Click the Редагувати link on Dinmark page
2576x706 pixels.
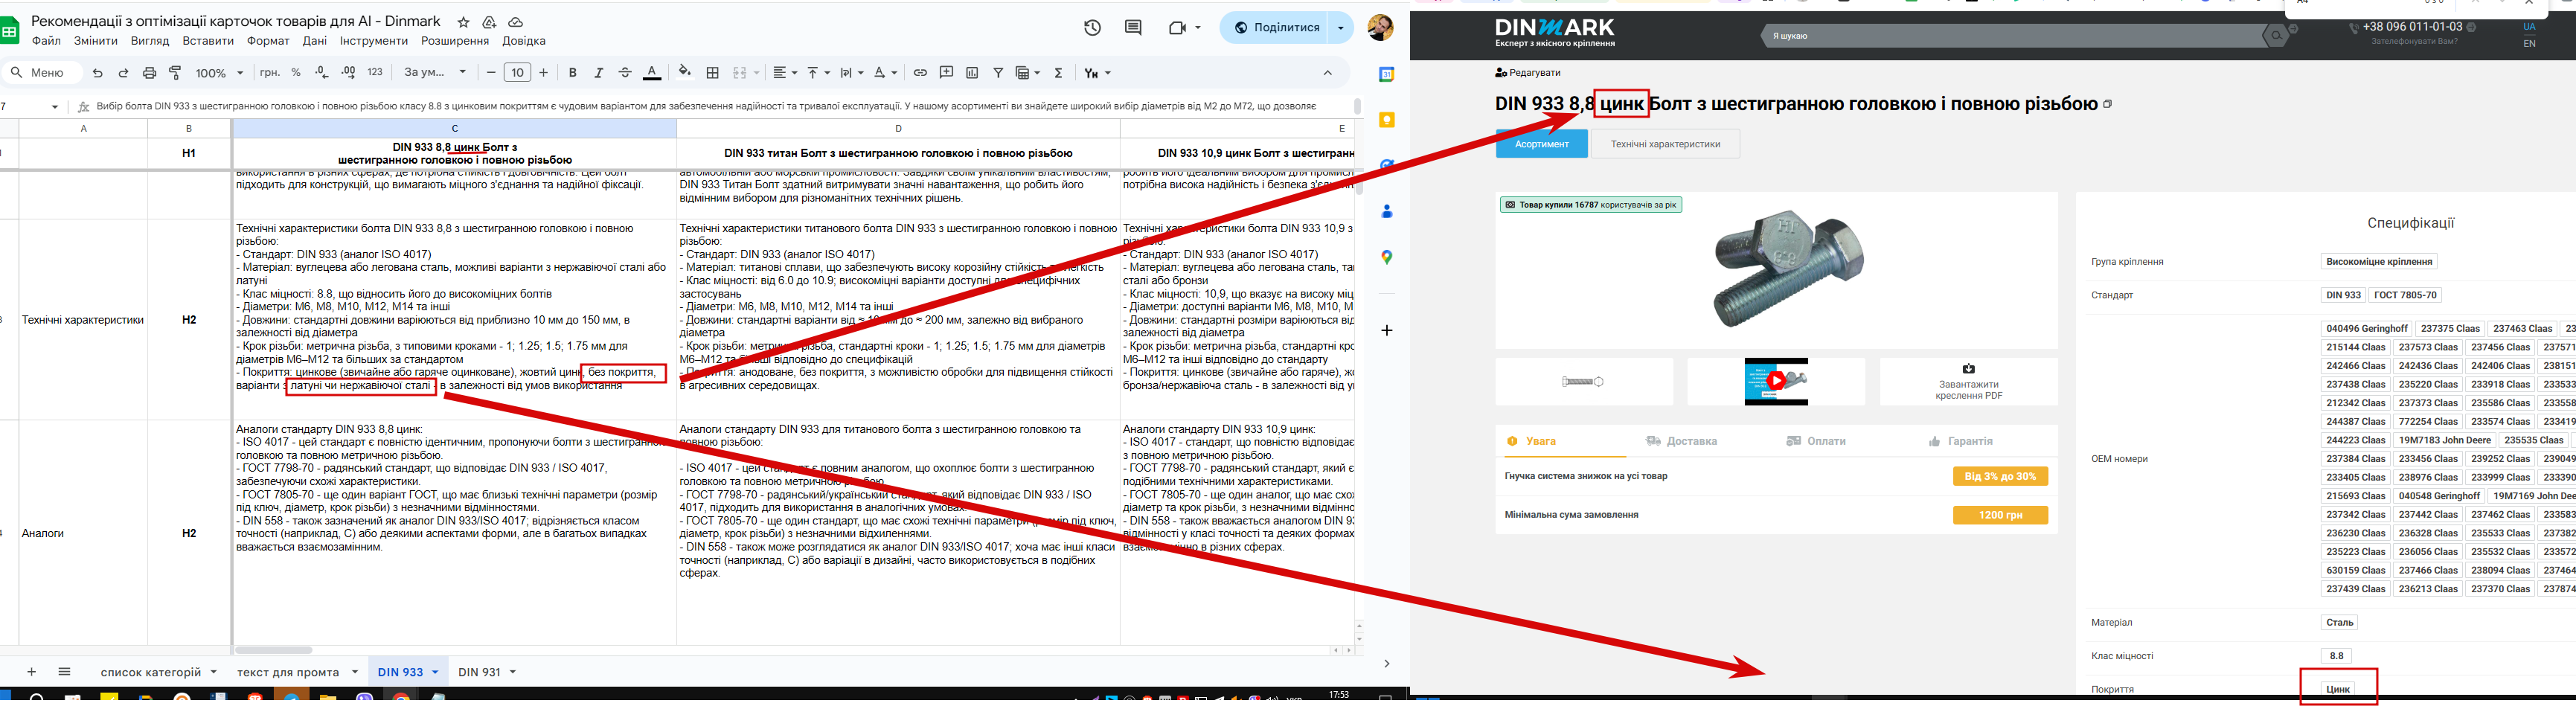1528,73
